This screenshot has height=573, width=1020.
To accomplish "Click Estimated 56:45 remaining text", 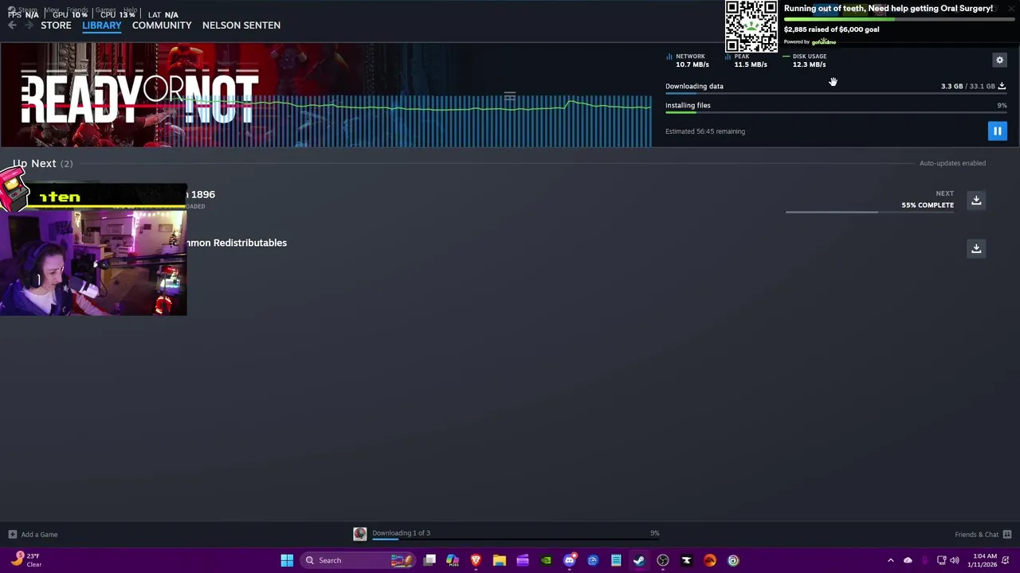I will click(705, 131).
